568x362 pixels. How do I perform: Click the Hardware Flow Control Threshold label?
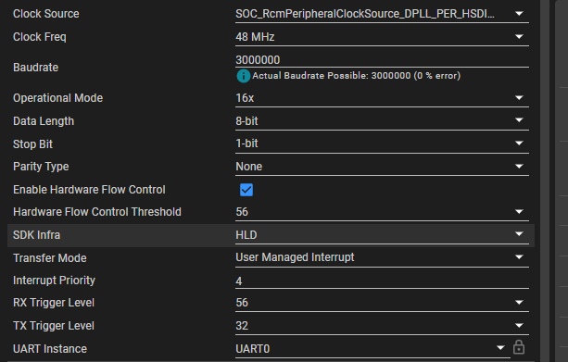[x=97, y=212]
